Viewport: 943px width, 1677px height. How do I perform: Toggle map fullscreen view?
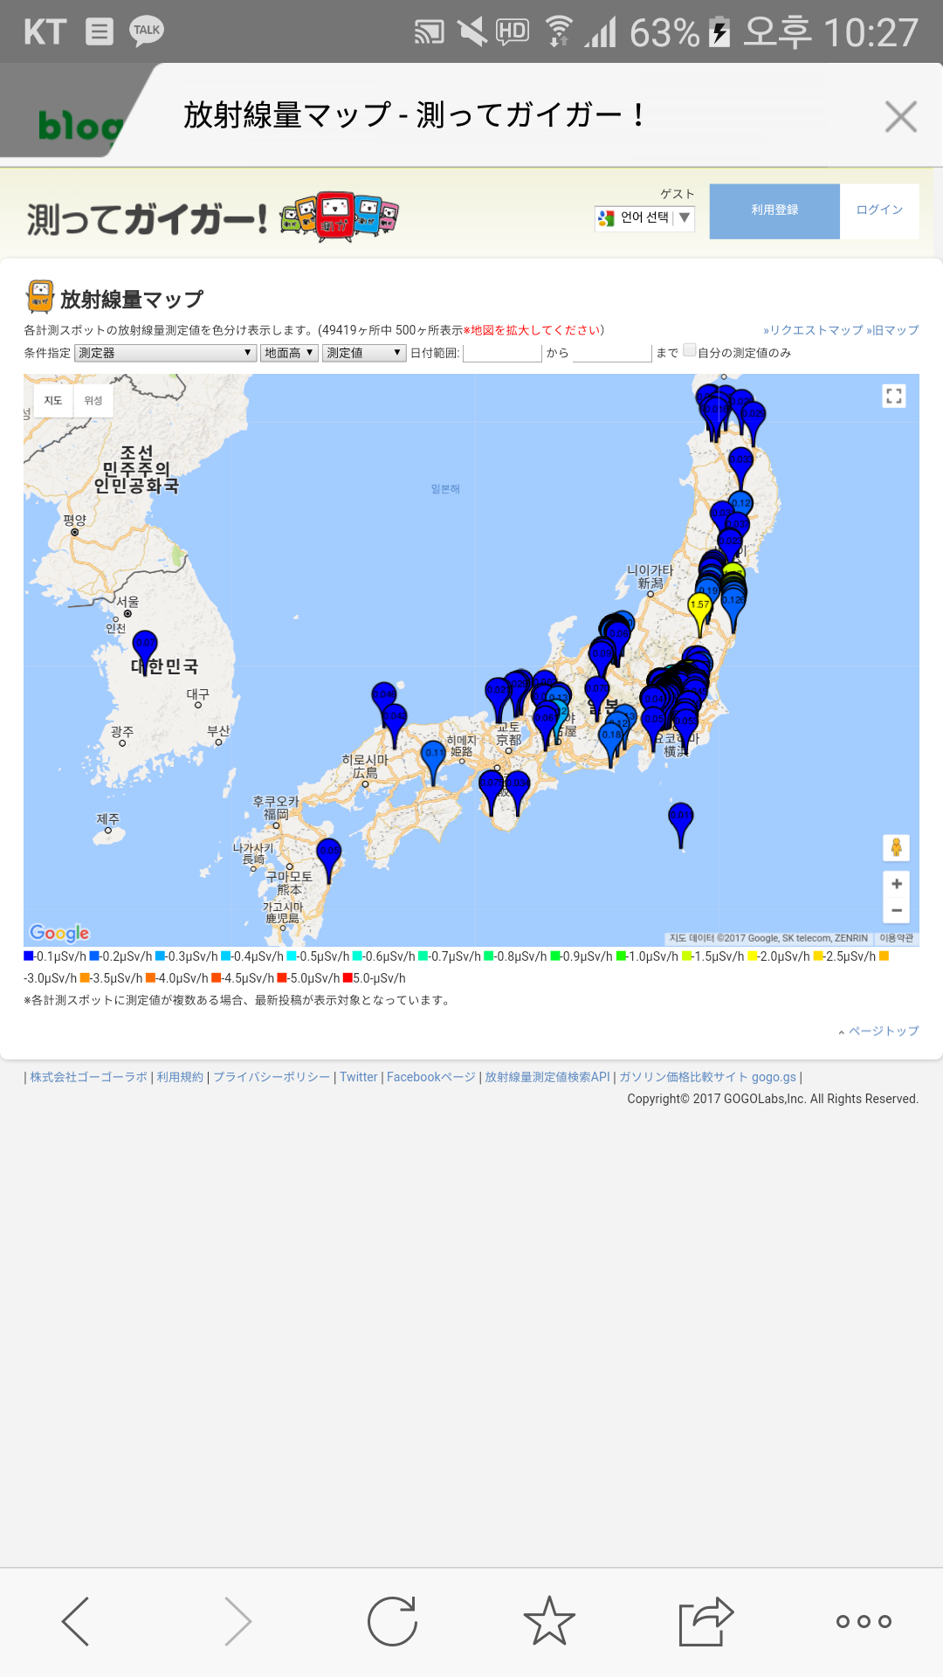coord(894,397)
